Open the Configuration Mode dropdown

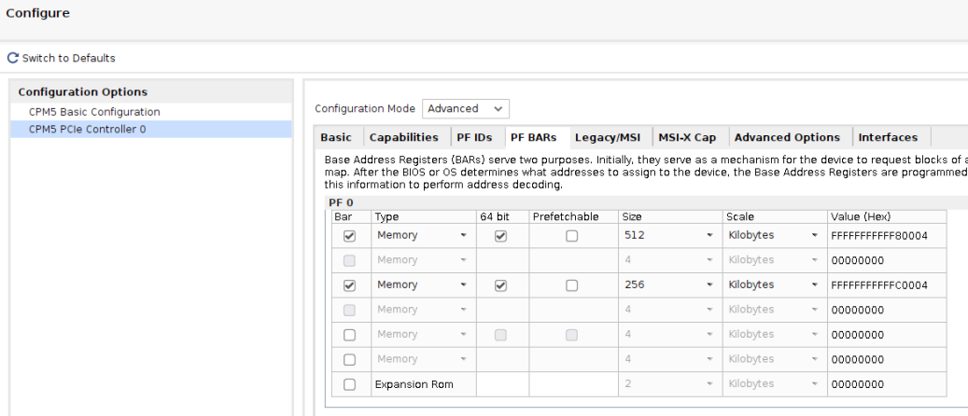pos(465,108)
